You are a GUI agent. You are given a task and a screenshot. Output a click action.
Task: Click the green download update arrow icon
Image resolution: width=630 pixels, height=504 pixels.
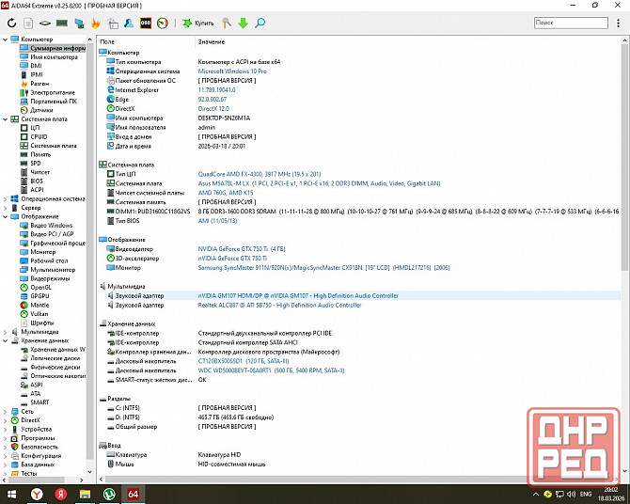[x=244, y=22]
